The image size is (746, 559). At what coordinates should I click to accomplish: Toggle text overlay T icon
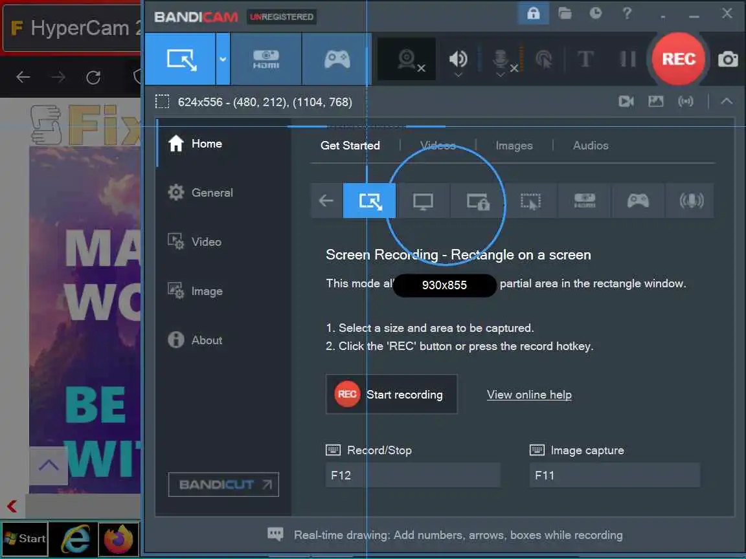pyautogui.click(x=585, y=60)
